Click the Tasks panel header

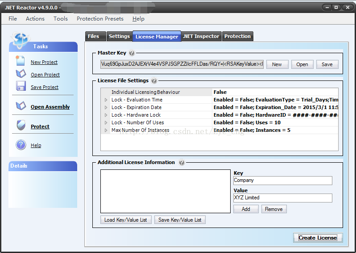click(43, 46)
